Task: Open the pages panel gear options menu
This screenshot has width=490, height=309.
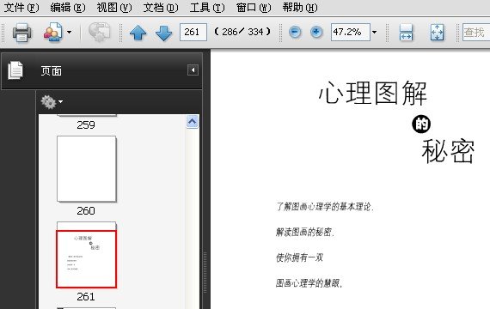Action: click(x=52, y=102)
